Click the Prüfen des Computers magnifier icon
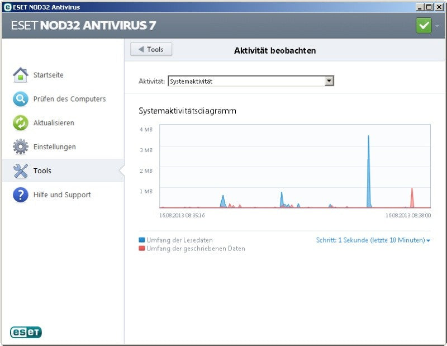Viewport: 447px width, 346px height. pyautogui.click(x=21, y=99)
